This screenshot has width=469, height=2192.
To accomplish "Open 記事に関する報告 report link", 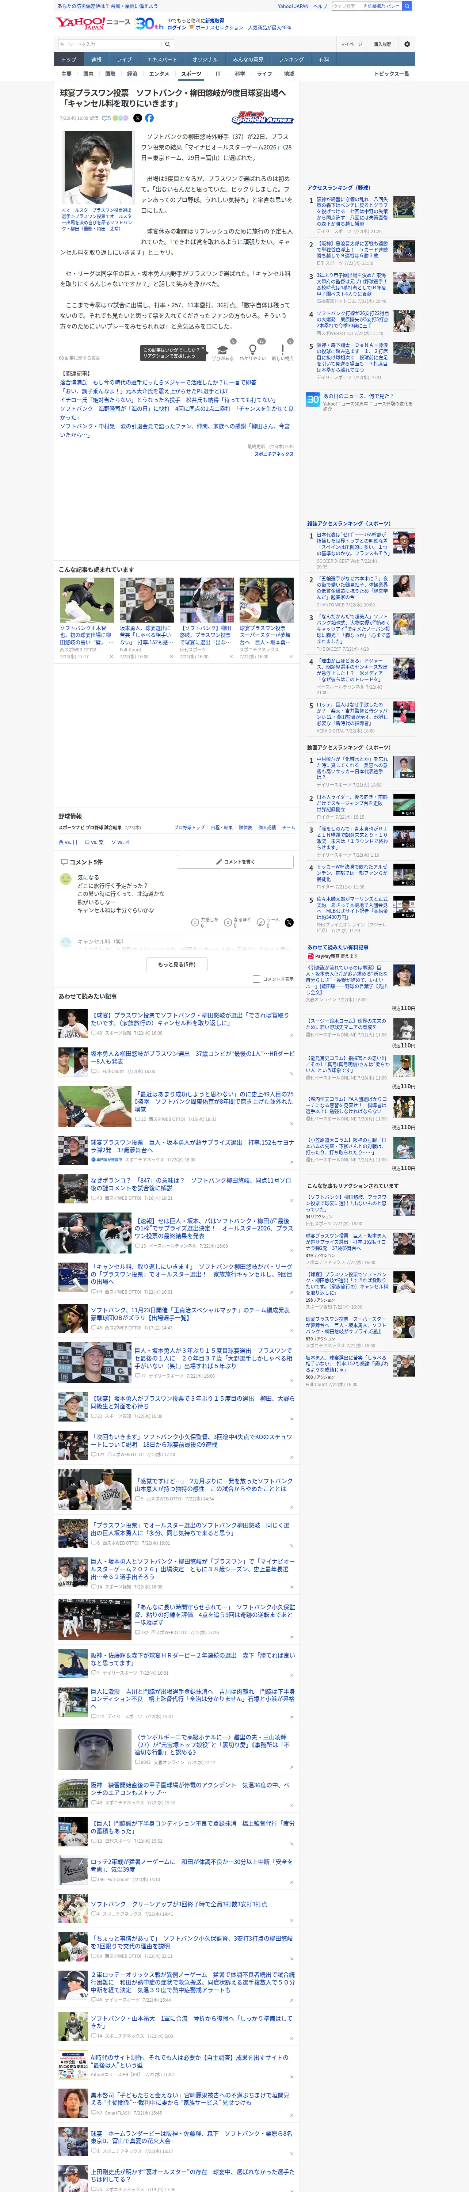I will click(79, 358).
